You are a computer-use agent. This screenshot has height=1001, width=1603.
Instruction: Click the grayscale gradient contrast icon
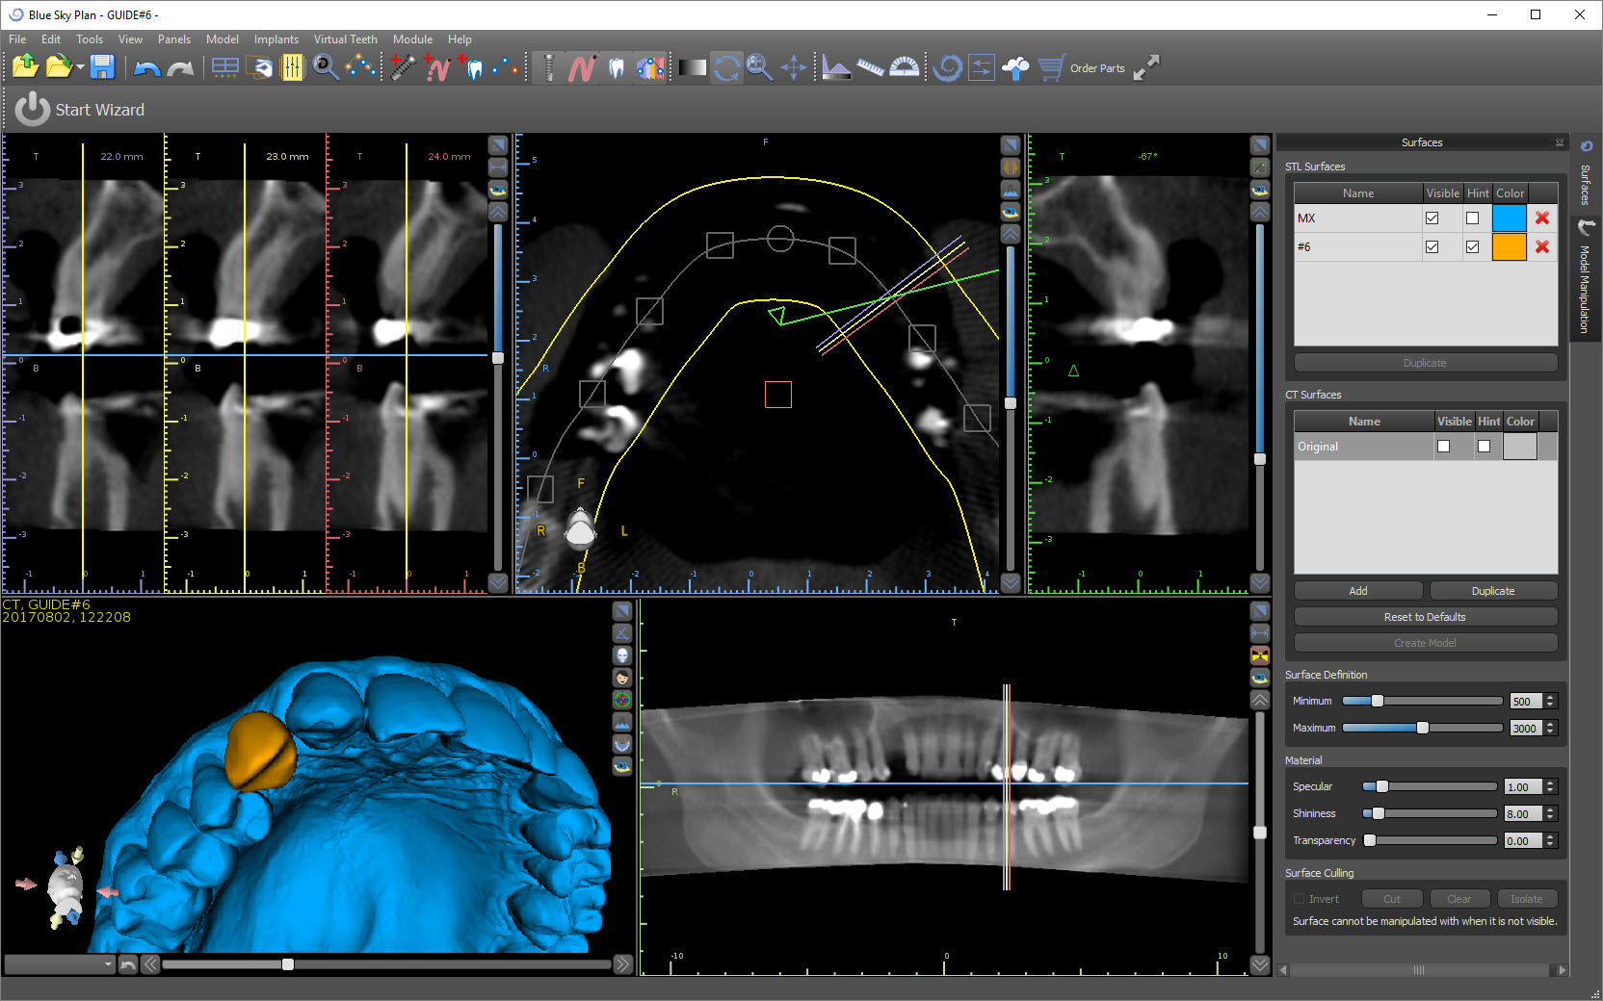[x=692, y=67]
